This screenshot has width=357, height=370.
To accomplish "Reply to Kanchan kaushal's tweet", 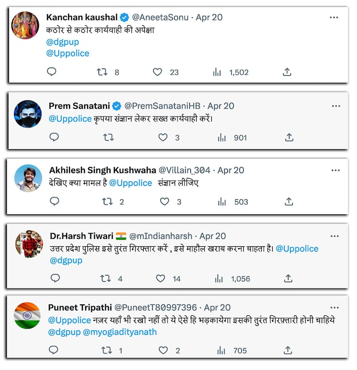I will pos(52,72).
